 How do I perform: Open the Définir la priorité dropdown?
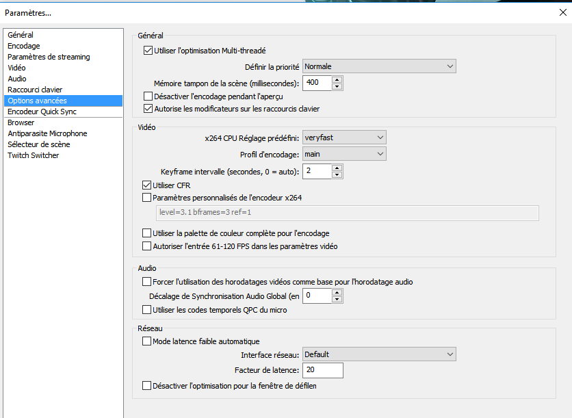click(379, 66)
